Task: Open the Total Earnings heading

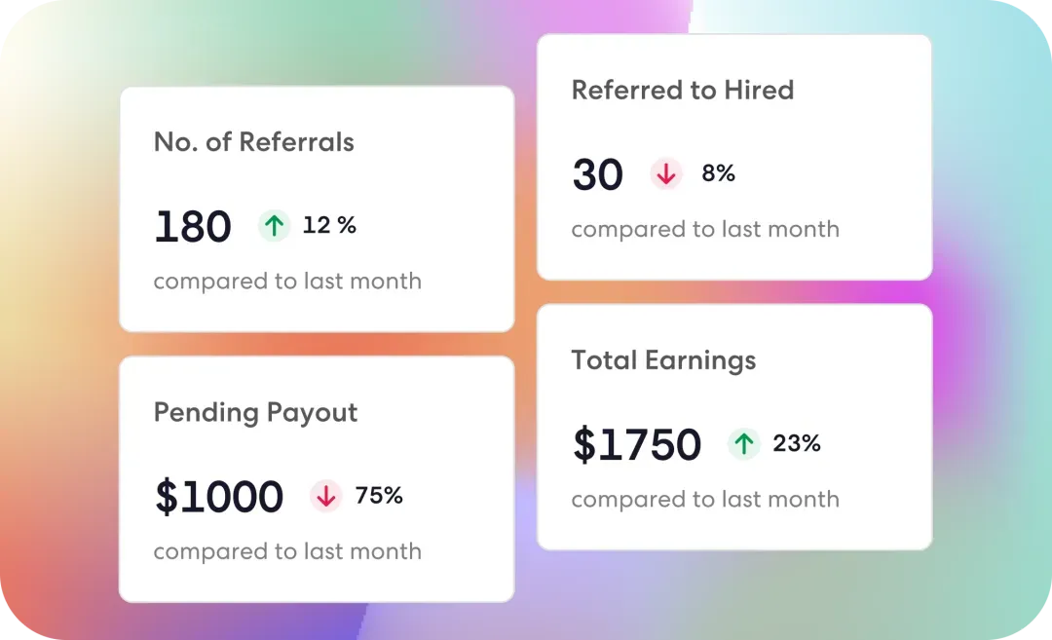Action: point(663,360)
